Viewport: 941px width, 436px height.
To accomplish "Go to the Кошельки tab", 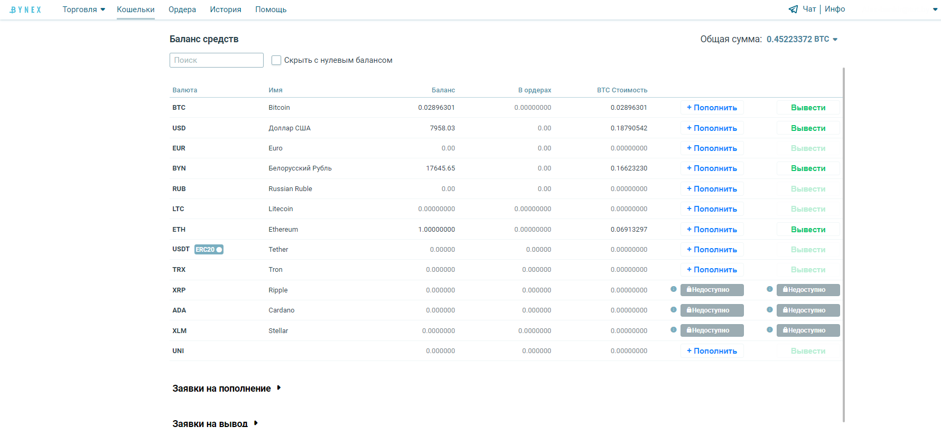I will point(136,10).
